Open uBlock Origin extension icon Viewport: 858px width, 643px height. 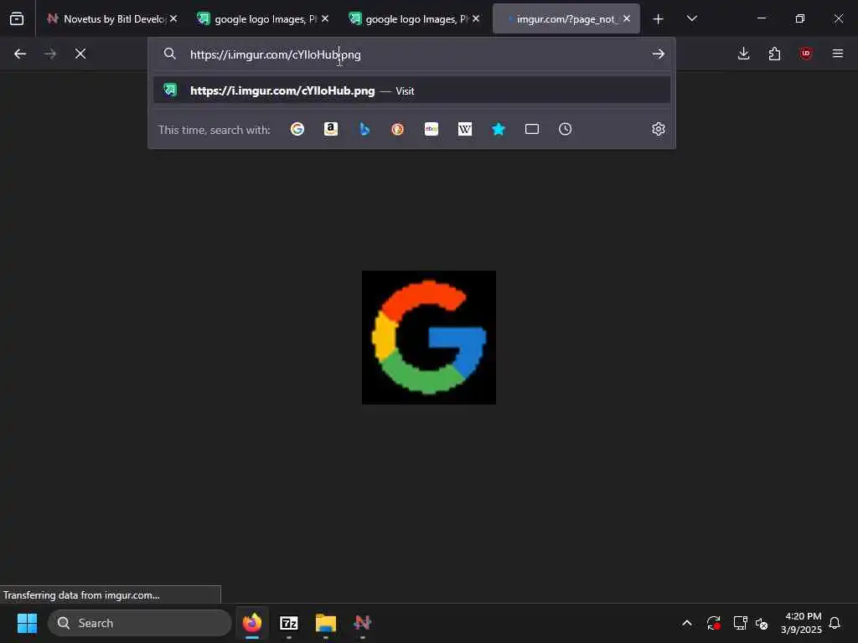point(805,54)
